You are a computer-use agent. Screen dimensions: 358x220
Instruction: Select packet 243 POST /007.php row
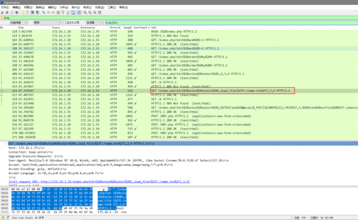179,116
